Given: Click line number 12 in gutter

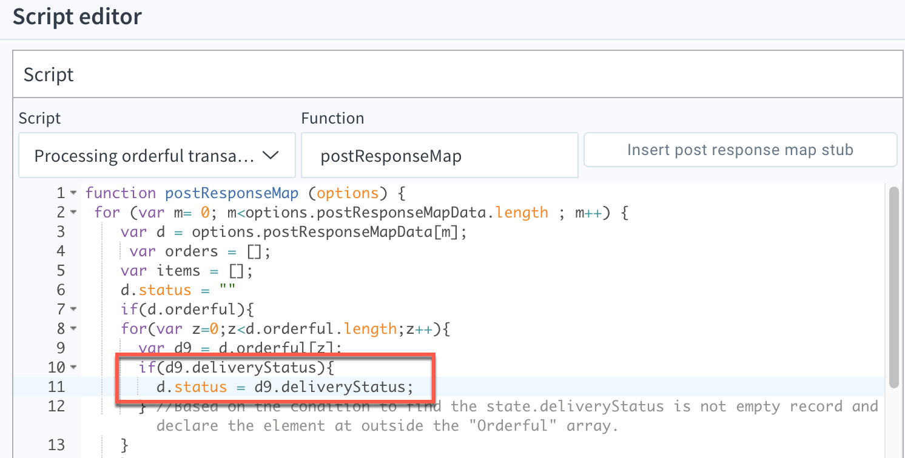Looking at the screenshot, I should tap(56, 407).
